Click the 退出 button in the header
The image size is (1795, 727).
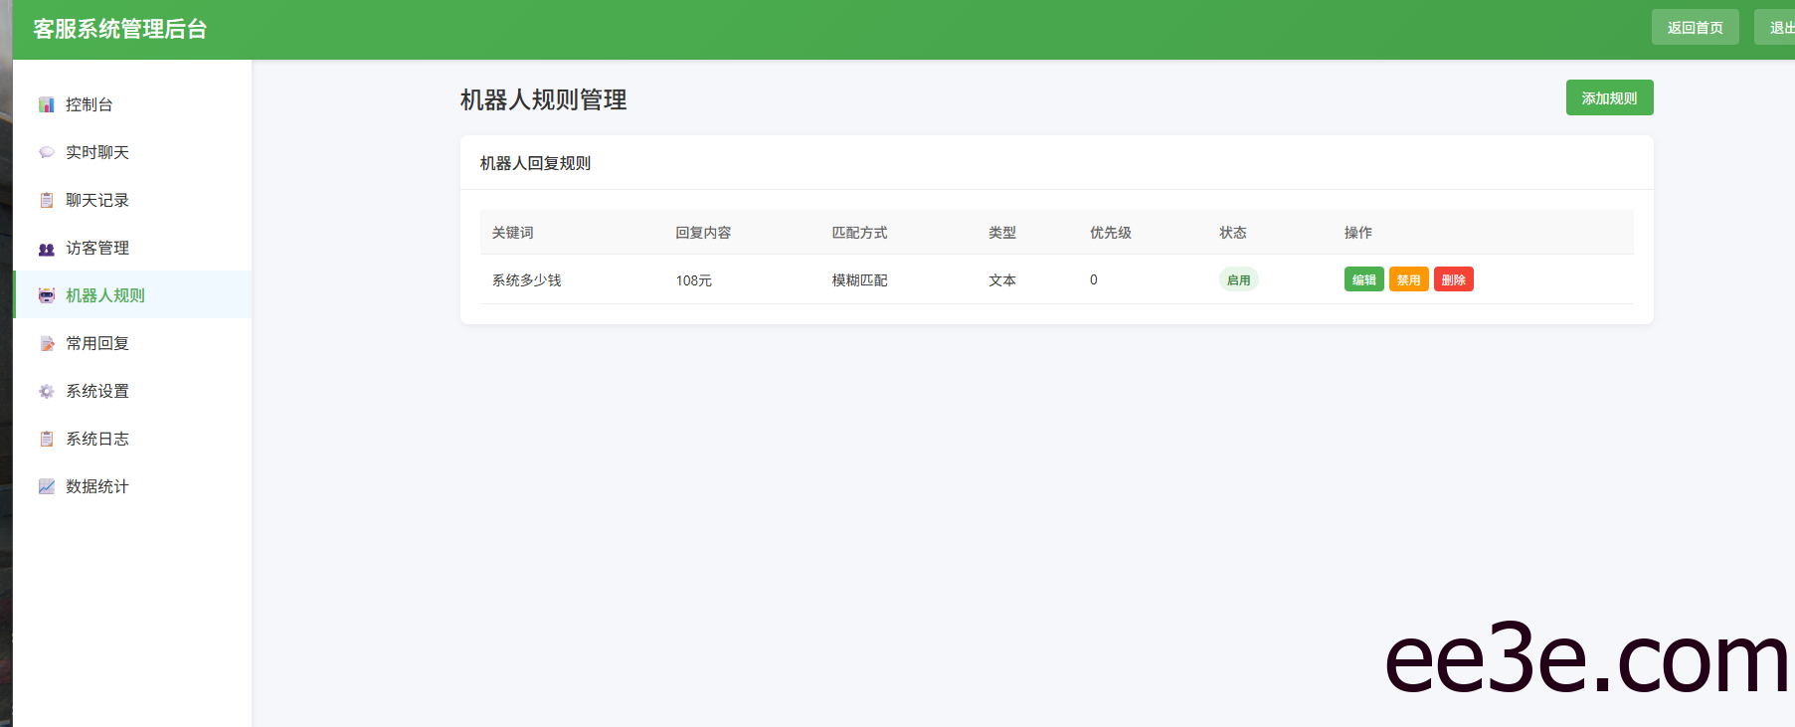pos(1778,27)
